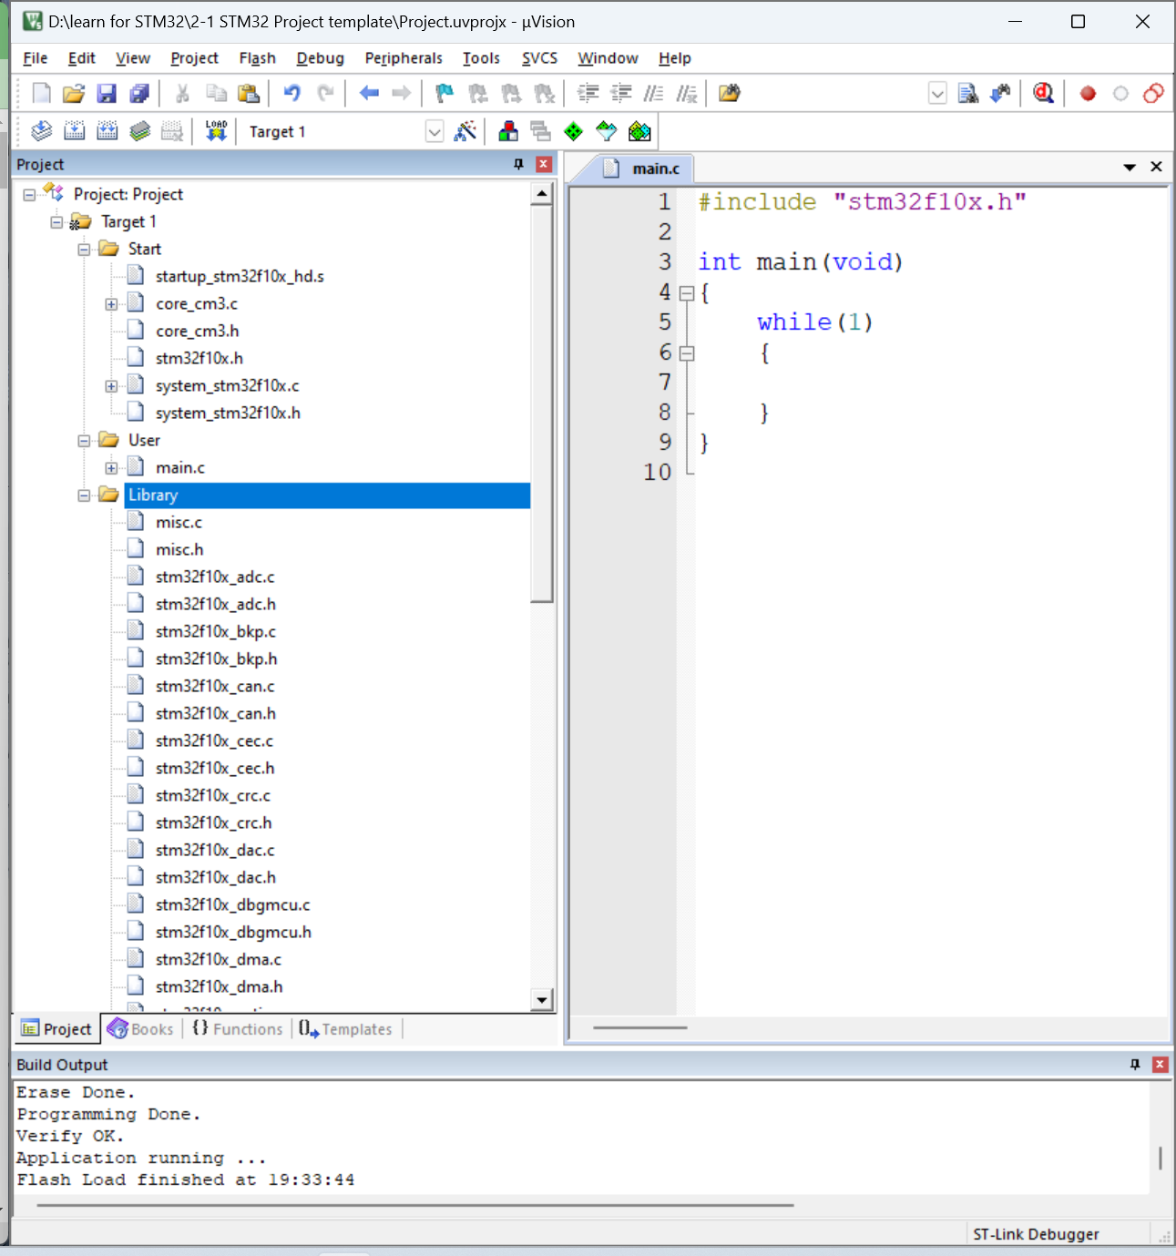This screenshot has height=1256, width=1176.
Task: Pin the Build Output panel
Action: click(1135, 1064)
